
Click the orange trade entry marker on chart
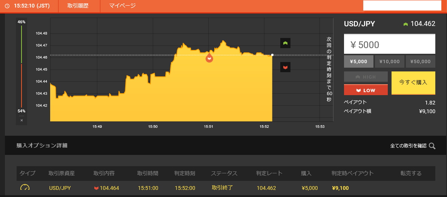209,58
